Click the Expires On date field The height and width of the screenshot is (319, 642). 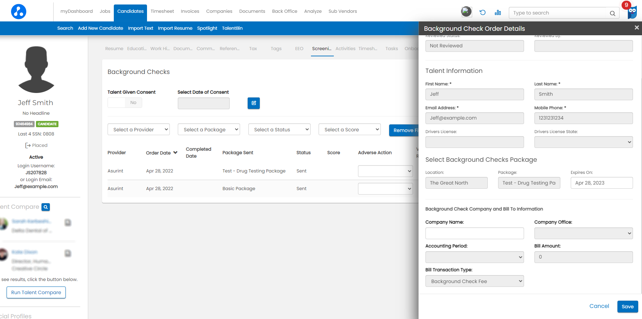coord(602,183)
